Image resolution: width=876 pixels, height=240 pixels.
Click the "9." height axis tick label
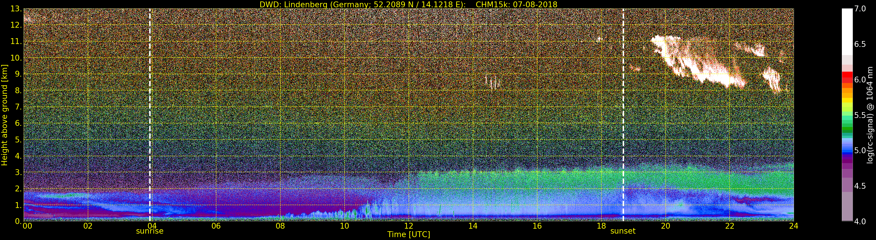pos(18,74)
